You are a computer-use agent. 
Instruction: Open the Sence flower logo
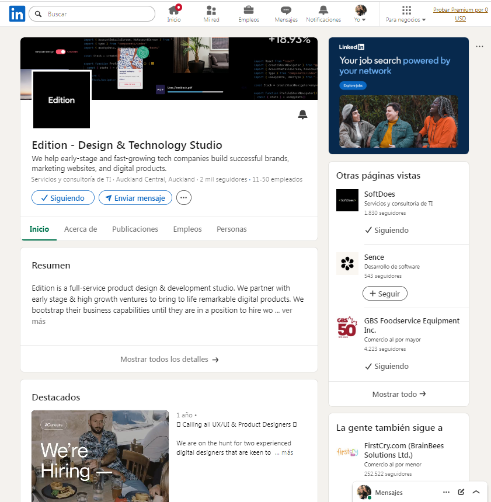[347, 263]
